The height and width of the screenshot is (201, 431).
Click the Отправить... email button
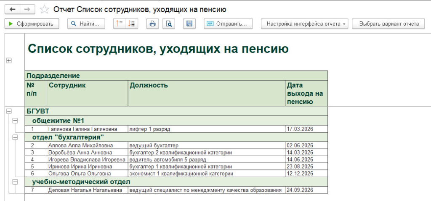(x=229, y=24)
